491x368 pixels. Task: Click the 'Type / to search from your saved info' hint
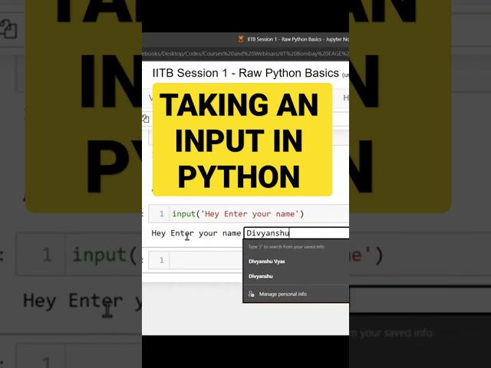[286, 247]
